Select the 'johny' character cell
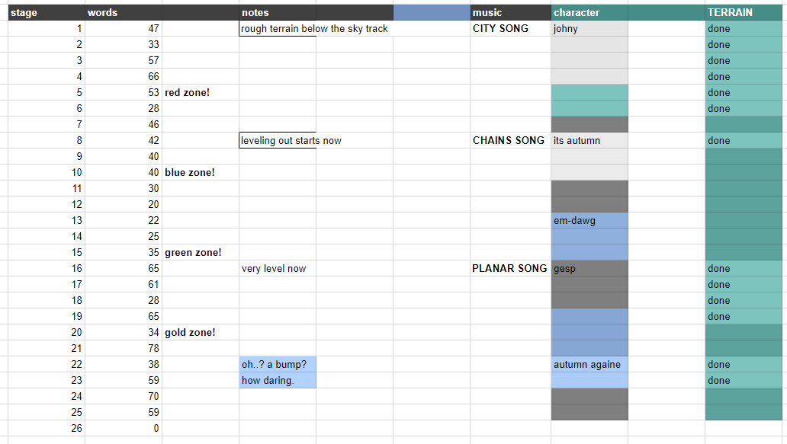787x444 pixels. tap(589, 29)
